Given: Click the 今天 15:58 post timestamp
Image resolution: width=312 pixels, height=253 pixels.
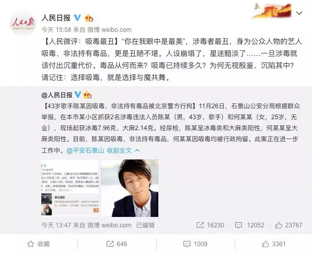Looking at the screenshot, I should pyautogui.click(x=56, y=30).
